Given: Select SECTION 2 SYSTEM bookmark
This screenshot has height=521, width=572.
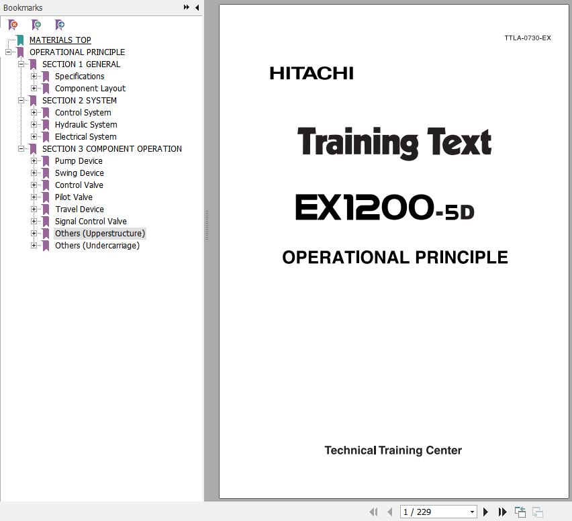Looking at the screenshot, I should (x=79, y=100).
